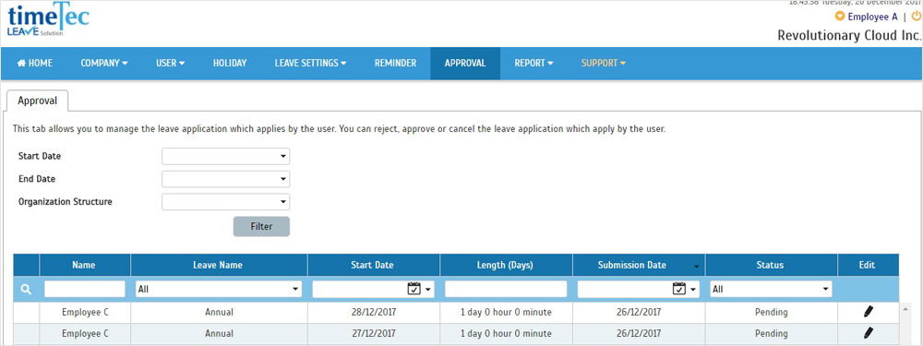Open the REMINDER page

396,63
